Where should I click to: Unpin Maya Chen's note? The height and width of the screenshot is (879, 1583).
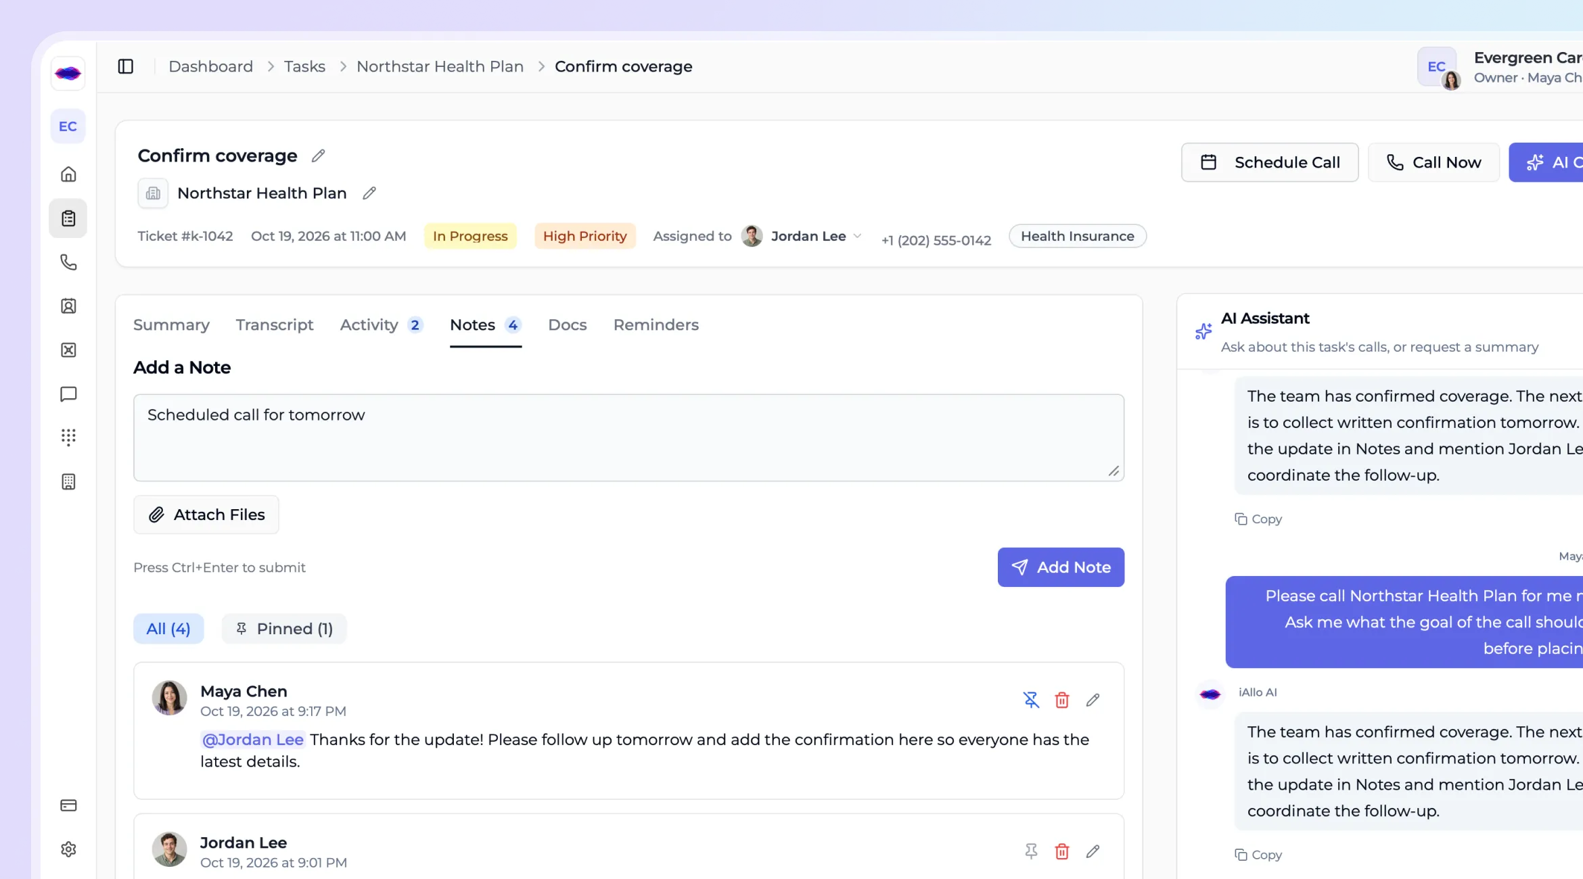(1031, 700)
